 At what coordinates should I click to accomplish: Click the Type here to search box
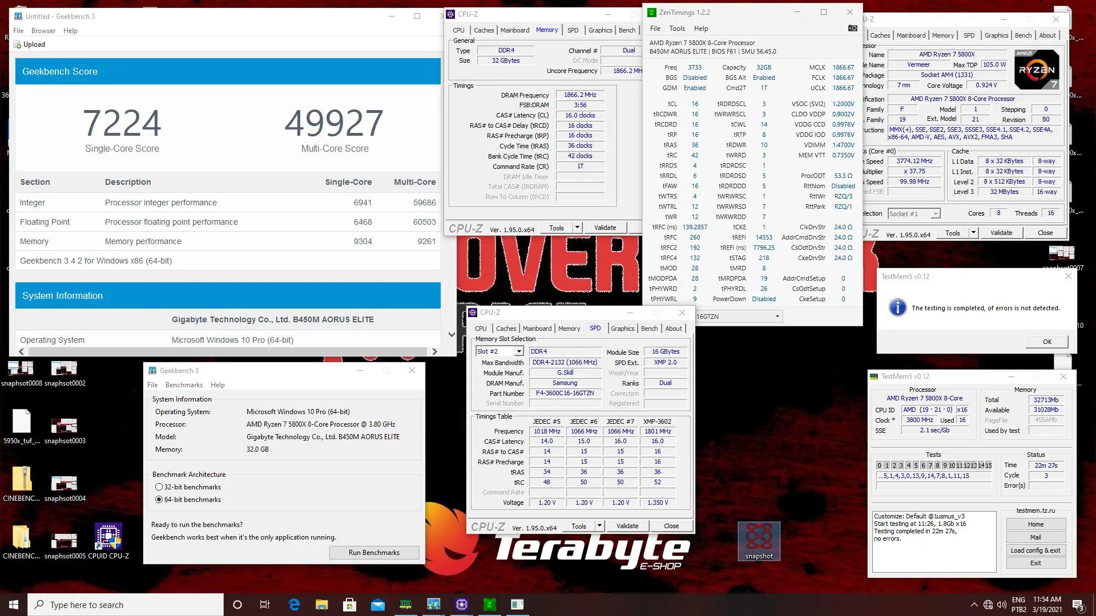[x=126, y=605]
